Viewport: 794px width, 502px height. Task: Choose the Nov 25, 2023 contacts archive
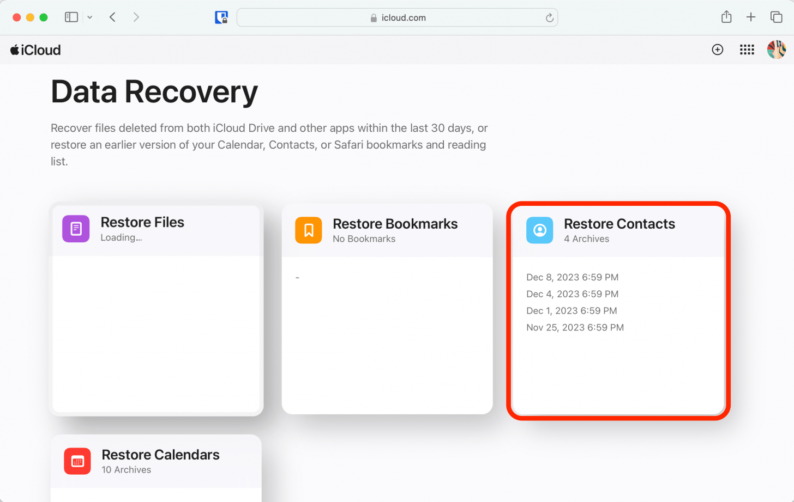tap(575, 327)
